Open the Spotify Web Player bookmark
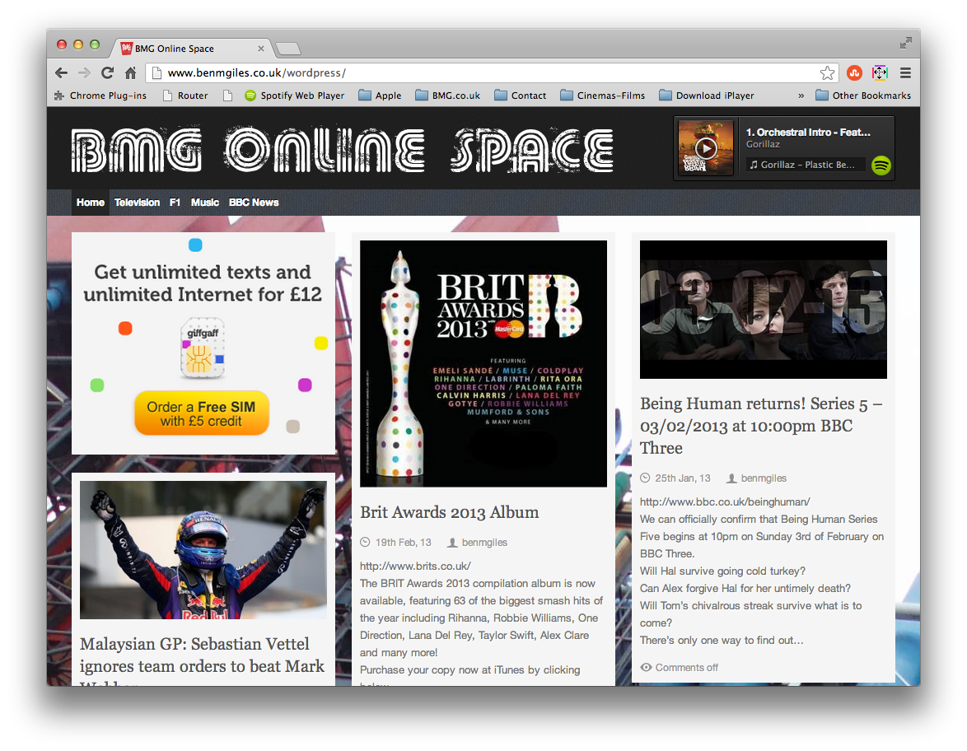 (295, 96)
